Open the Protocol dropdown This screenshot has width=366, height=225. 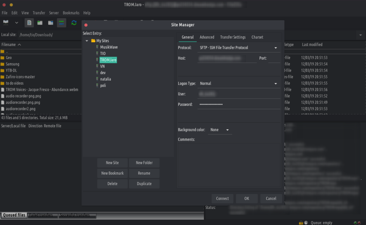pyautogui.click(x=238, y=48)
